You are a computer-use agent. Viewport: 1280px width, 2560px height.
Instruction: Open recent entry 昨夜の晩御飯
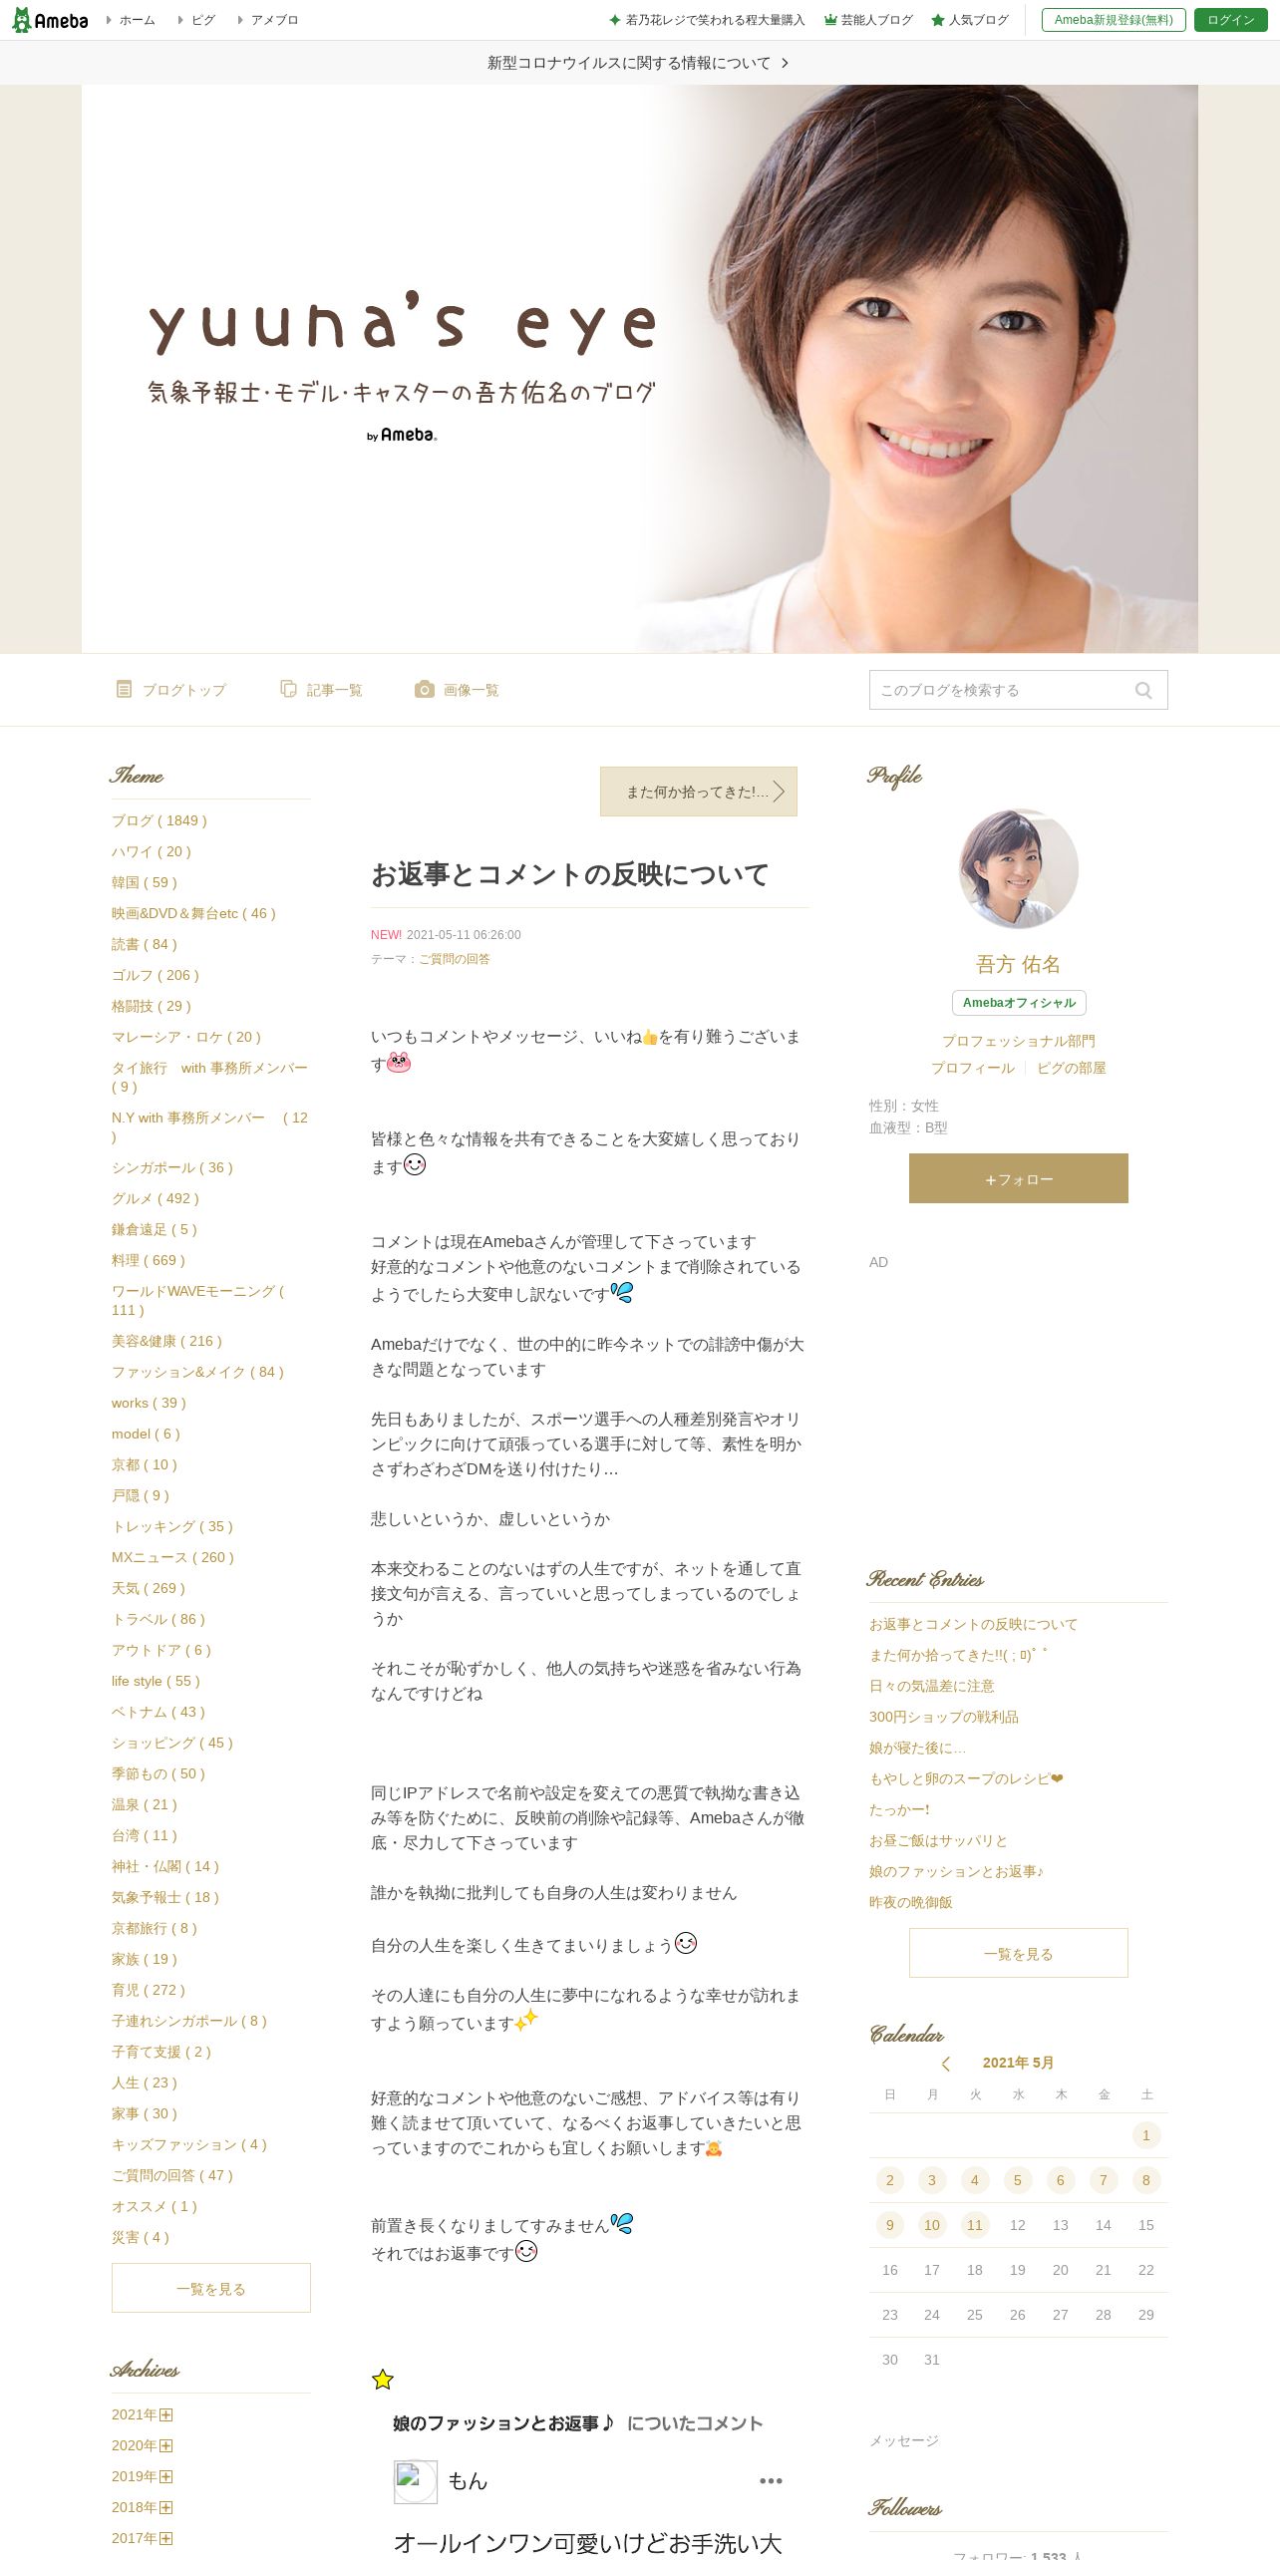point(911,1902)
